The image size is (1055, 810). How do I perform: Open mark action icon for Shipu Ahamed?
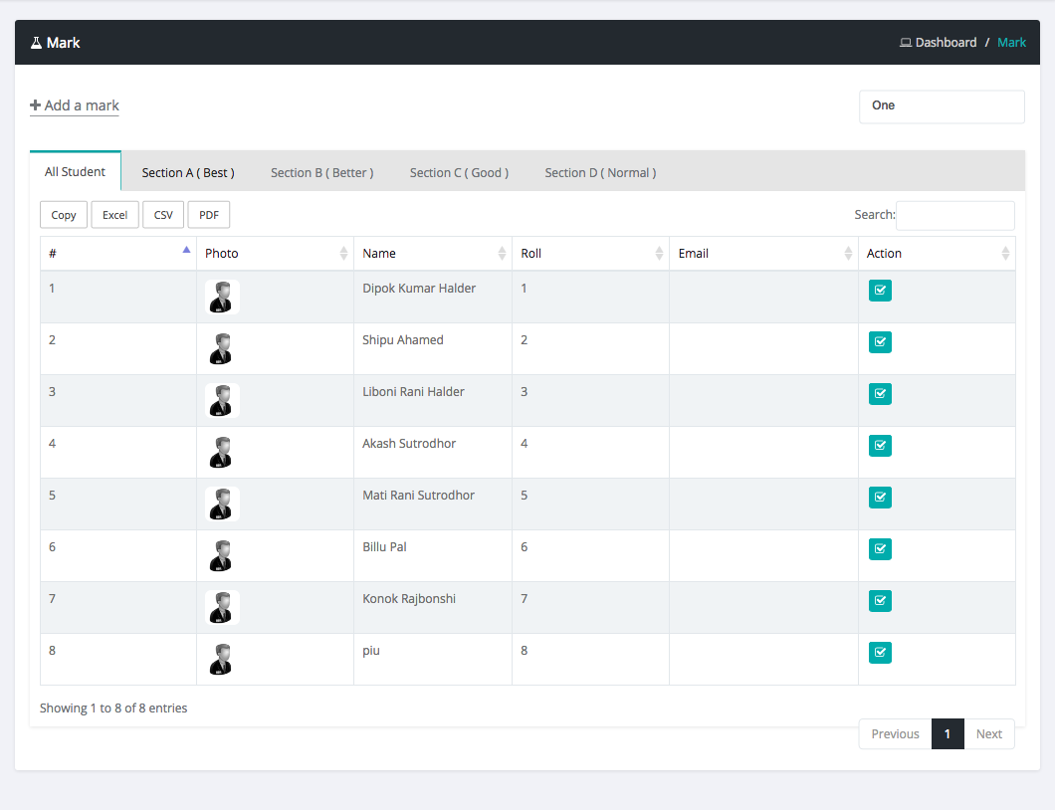(880, 342)
